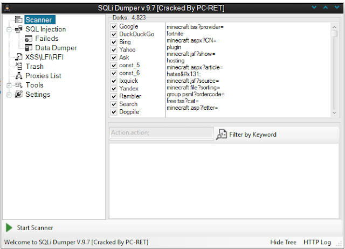Click the Trash icon in the sidebar
Screen dimensions: 345x249
coord(19,67)
